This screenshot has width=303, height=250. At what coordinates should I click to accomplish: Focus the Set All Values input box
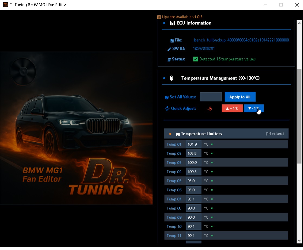pos(211,97)
